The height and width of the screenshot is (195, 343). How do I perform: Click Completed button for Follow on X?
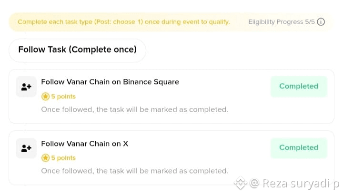299,147
